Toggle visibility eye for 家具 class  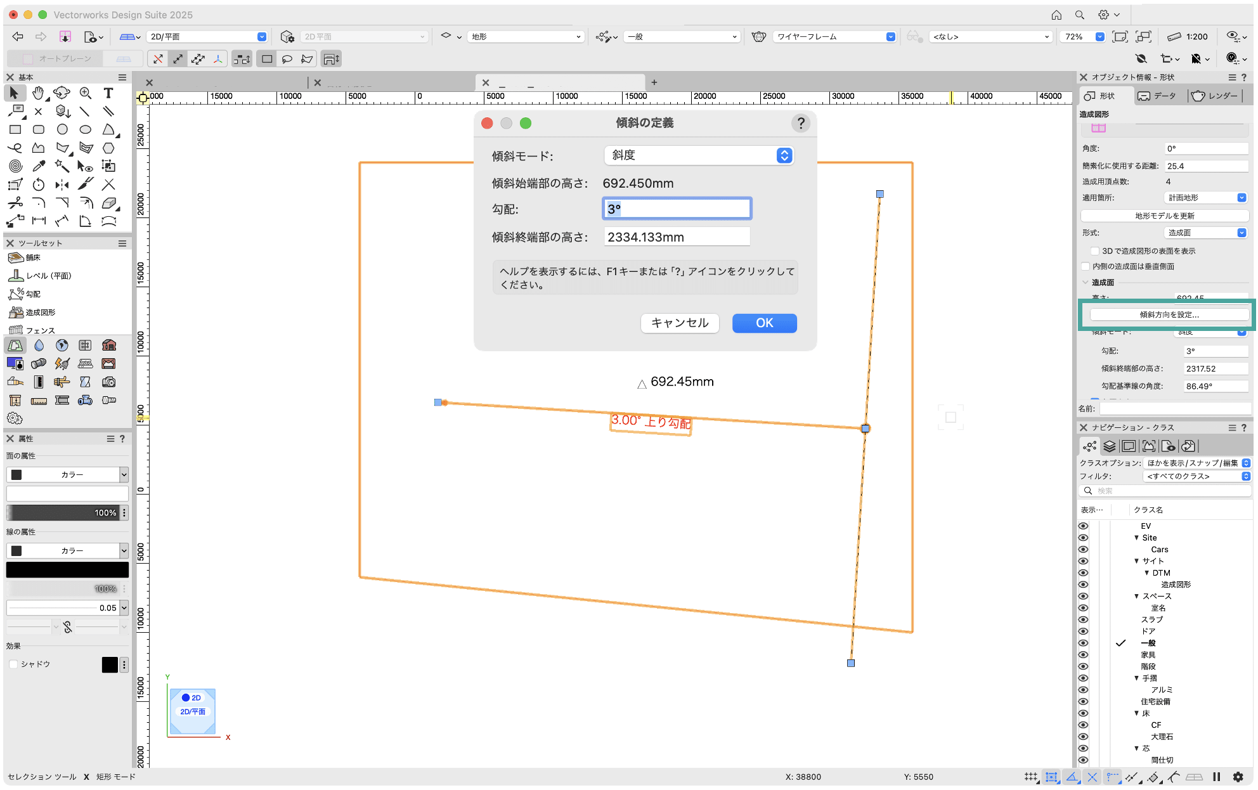[1083, 655]
